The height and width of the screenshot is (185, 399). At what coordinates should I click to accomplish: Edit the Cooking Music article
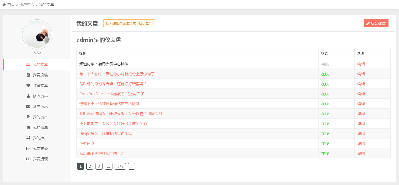pos(361,94)
